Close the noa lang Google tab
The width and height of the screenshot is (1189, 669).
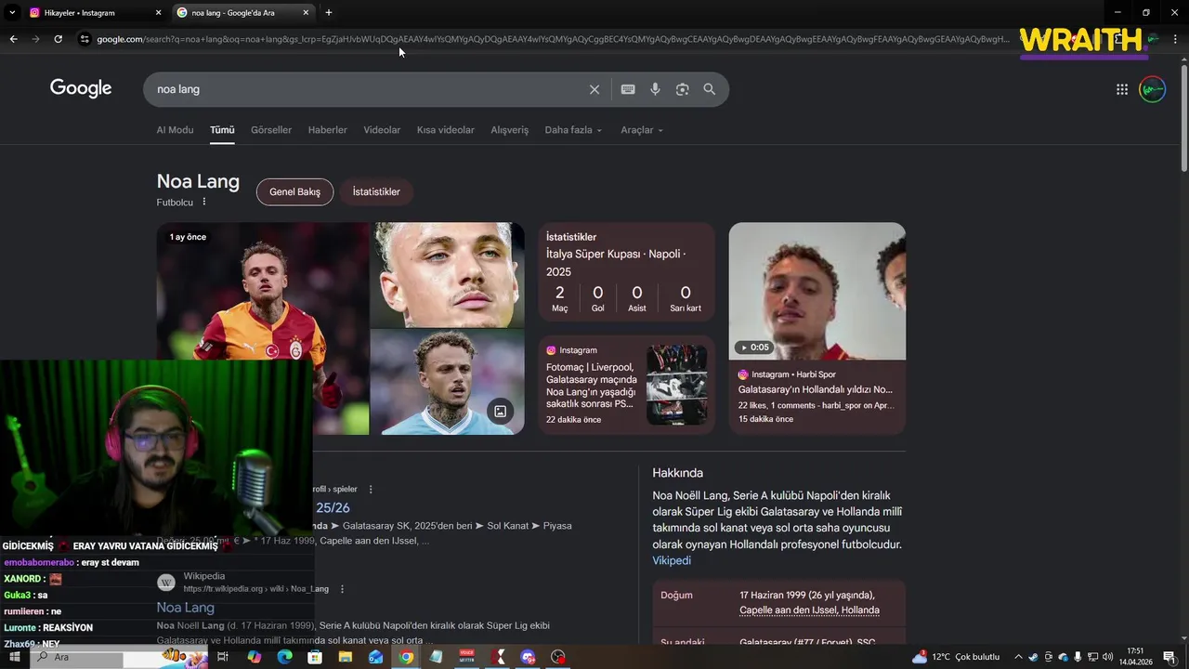point(306,12)
